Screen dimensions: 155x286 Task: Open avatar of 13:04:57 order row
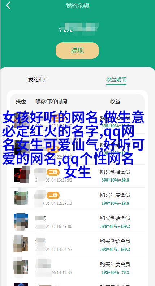click(x=21, y=244)
